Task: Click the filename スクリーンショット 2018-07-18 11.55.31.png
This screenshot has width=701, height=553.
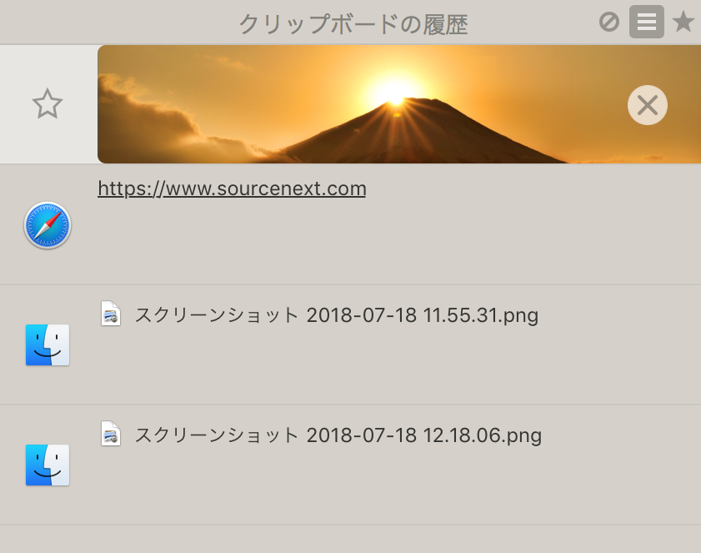Action: point(336,315)
